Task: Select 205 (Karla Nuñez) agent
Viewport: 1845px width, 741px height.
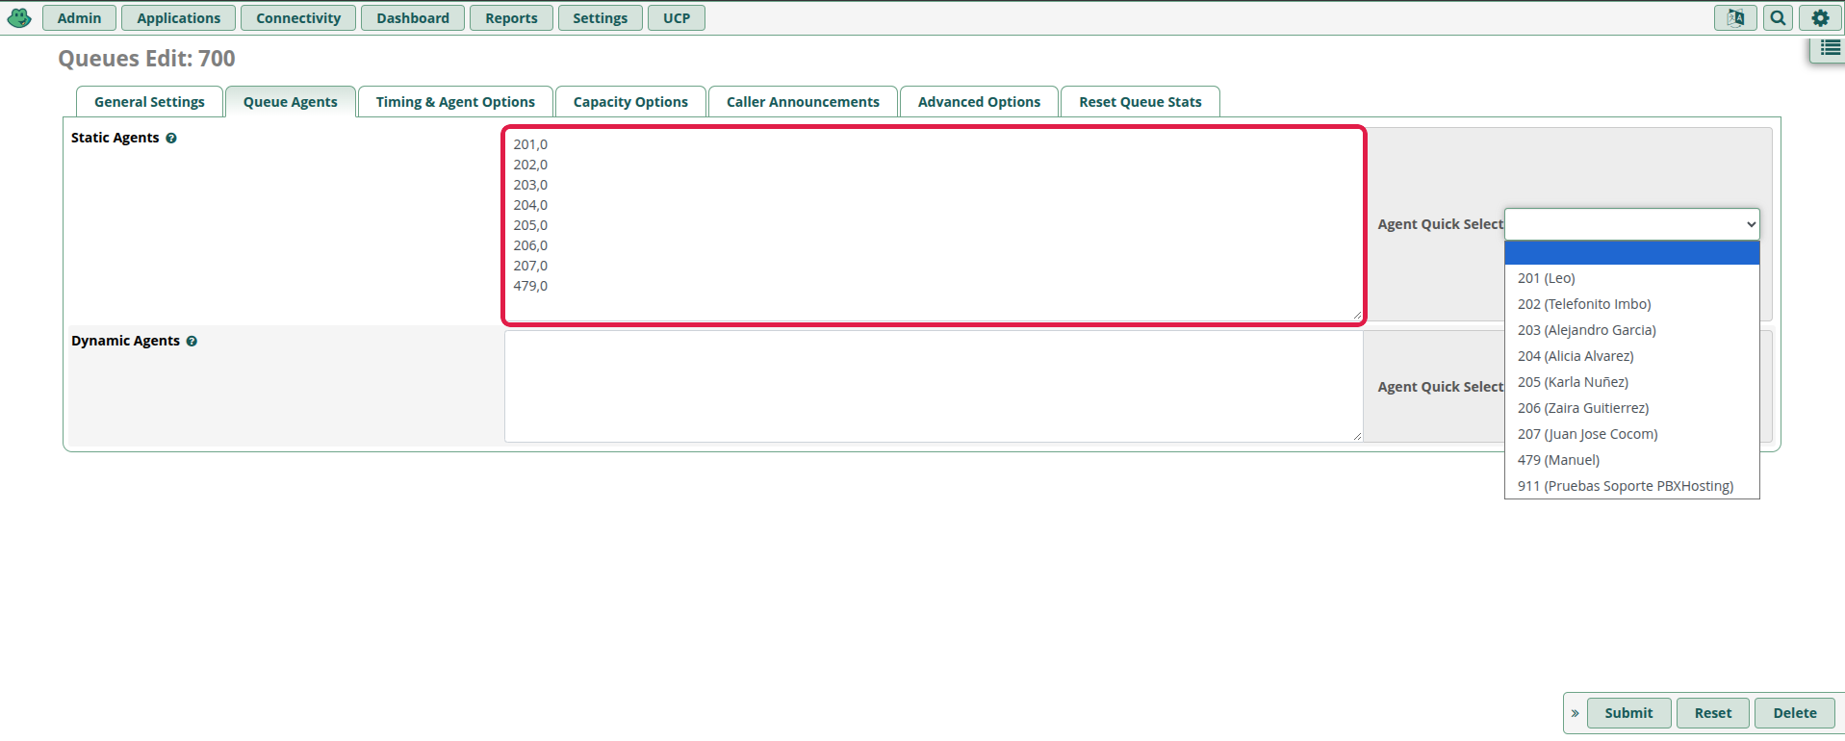Action: tap(1632, 382)
